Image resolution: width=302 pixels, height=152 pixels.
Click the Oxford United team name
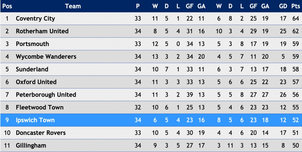[x=36, y=82]
